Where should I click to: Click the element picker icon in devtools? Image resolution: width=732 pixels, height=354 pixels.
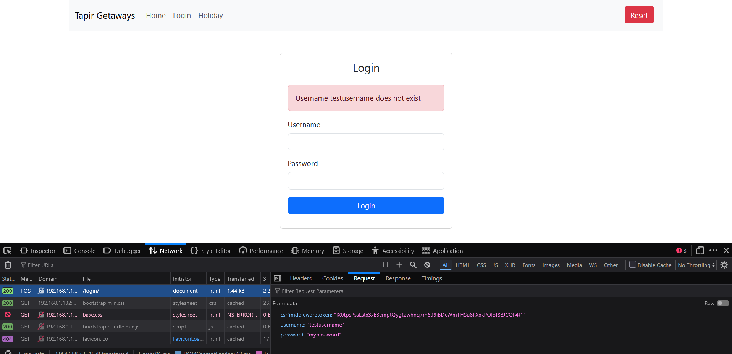[7, 251]
